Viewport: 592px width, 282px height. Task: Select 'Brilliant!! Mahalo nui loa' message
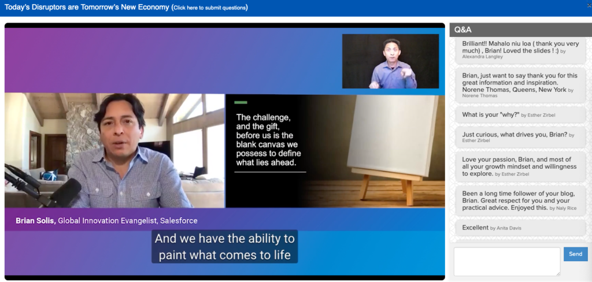pos(520,50)
